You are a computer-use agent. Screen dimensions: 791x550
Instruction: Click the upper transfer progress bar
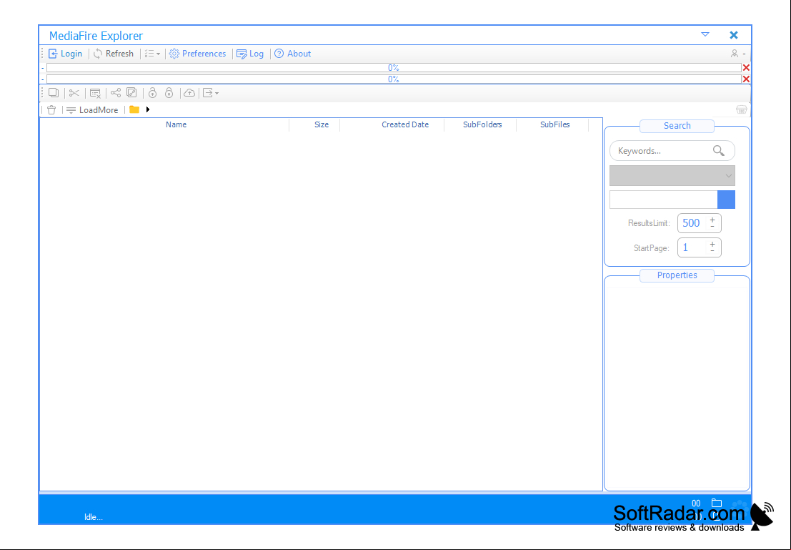pos(394,68)
